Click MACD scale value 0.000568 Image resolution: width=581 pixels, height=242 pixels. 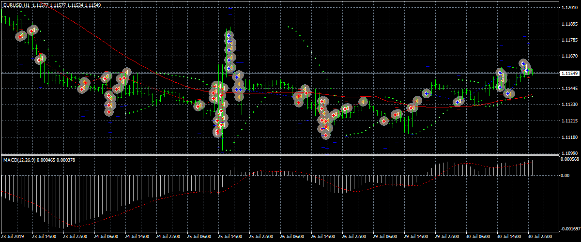(x=569, y=159)
